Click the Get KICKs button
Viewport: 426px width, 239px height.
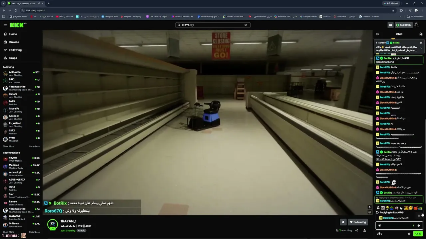point(404,25)
